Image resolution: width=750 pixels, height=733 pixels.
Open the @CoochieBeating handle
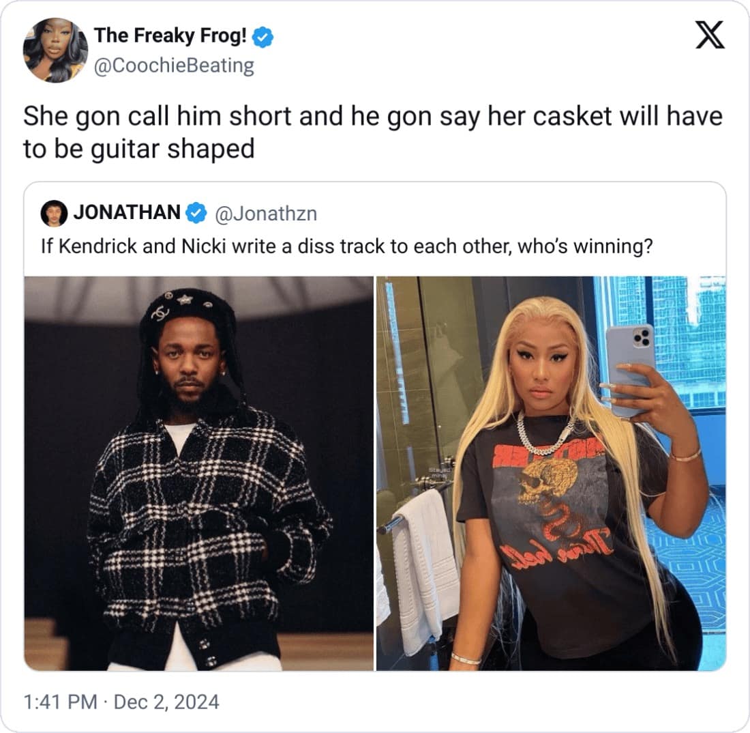(174, 66)
